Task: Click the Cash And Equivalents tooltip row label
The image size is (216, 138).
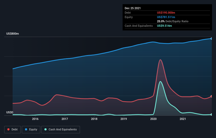Action: [x=139, y=26]
